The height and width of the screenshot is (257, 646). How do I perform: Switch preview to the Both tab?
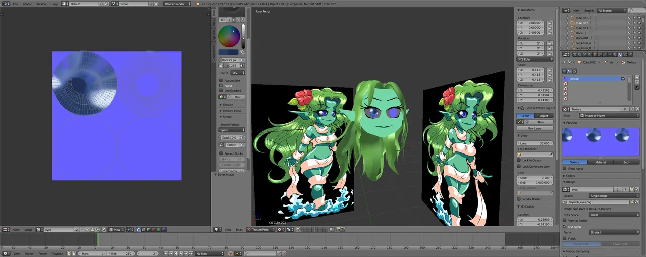pos(626,162)
